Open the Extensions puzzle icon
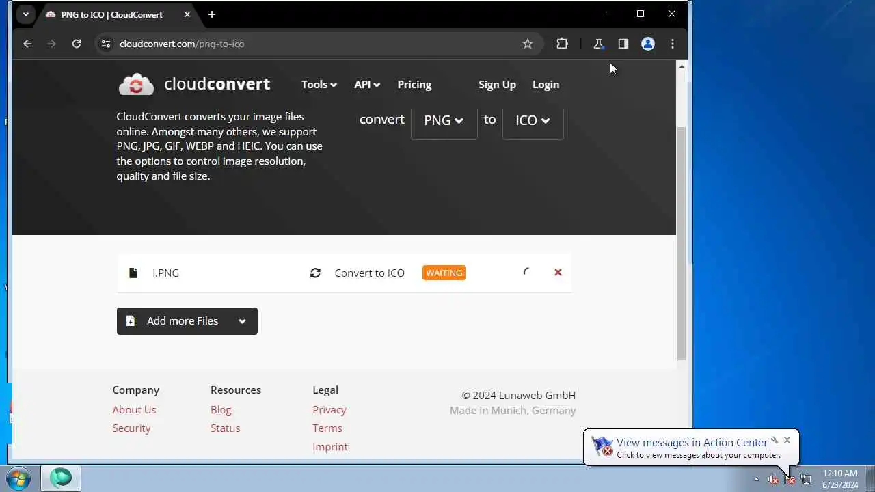The height and width of the screenshot is (492, 875). 562,44
